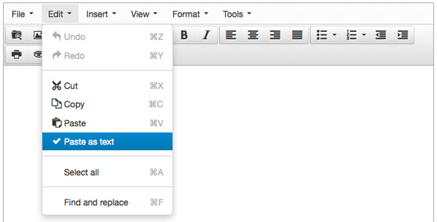The image size is (437, 222).
Task: Align text center
Action: (253, 35)
